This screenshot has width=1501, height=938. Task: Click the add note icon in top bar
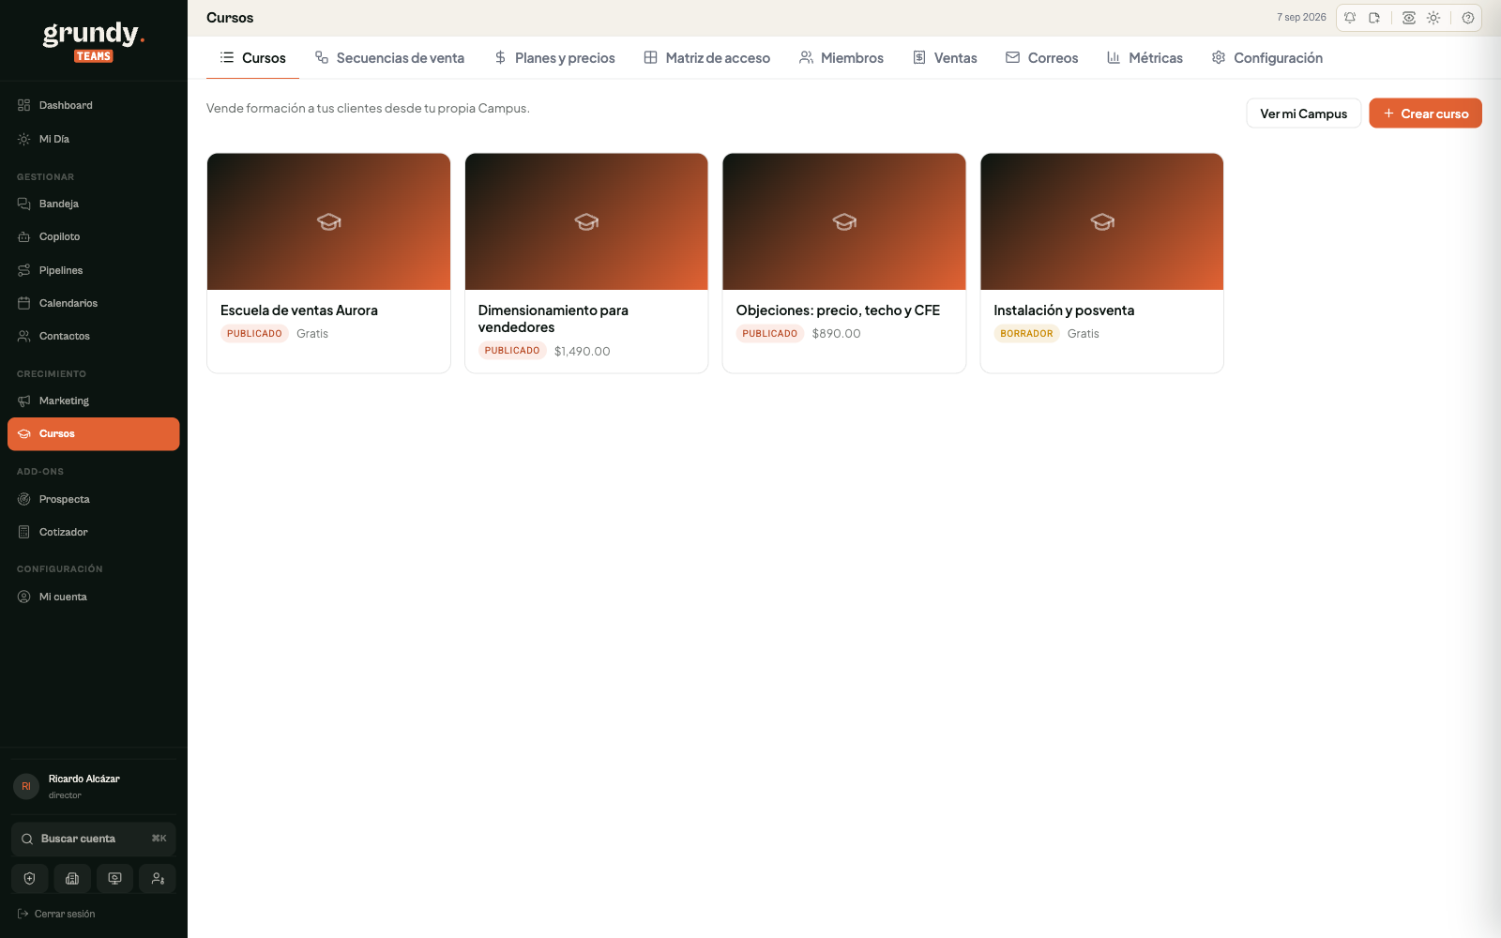coord(1374,18)
